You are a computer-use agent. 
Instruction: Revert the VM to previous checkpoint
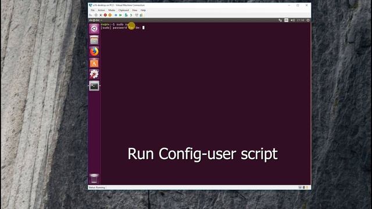point(131,15)
